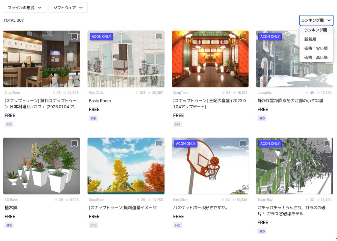
Task: Collapse the ランキング順 sort dropdown
Action: [316, 20]
